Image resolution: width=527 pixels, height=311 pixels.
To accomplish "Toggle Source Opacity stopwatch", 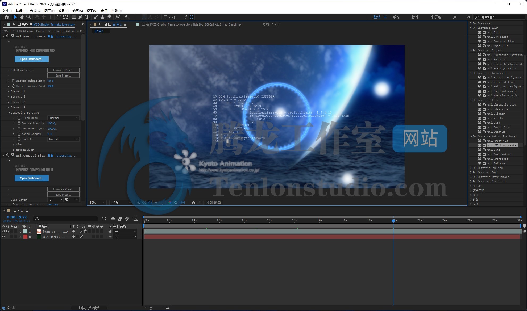I will (x=19, y=123).
